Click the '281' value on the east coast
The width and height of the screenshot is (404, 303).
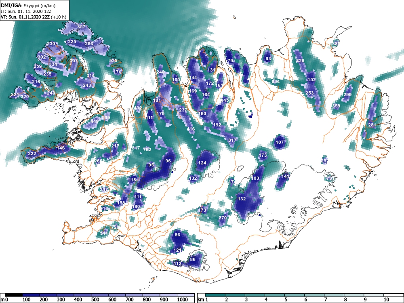point(372,125)
